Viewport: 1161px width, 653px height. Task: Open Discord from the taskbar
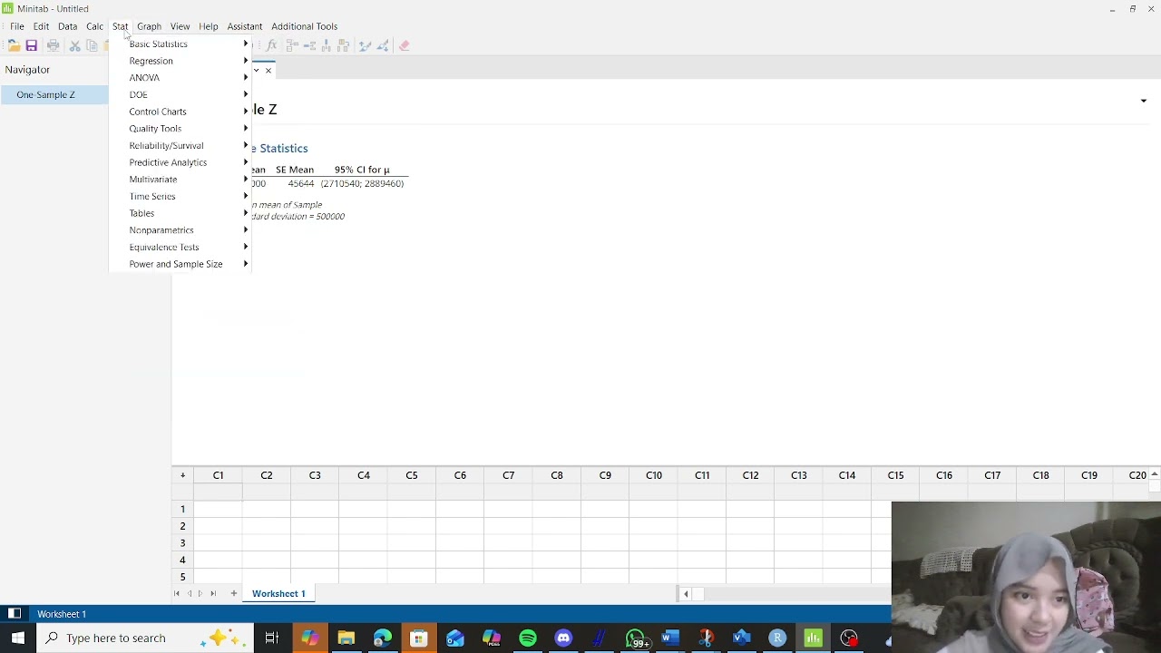click(564, 638)
